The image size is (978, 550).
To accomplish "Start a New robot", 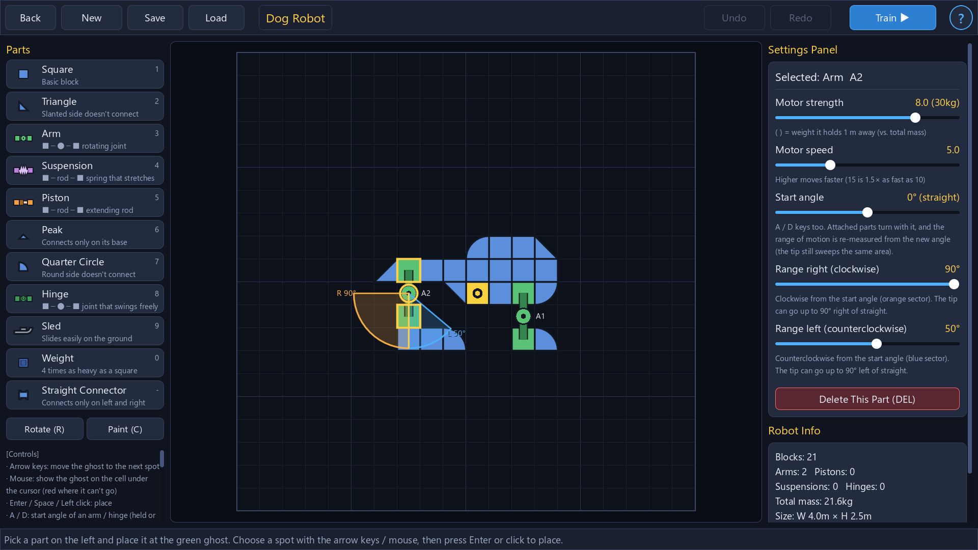I will pyautogui.click(x=92, y=18).
